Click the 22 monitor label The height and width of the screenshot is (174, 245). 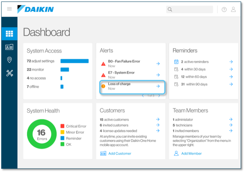[35, 69]
